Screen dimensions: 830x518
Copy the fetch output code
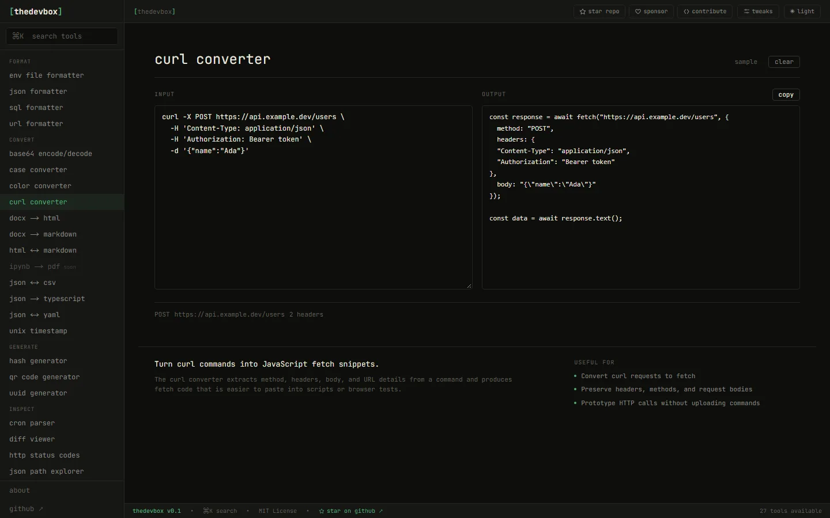[x=786, y=94]
